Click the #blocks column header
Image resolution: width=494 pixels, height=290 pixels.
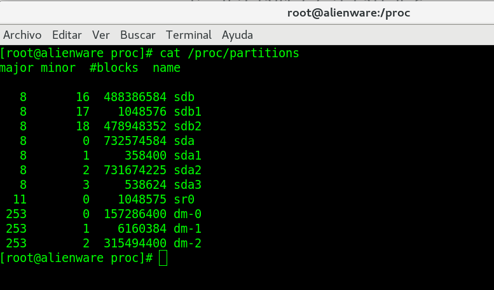(114, 68)
